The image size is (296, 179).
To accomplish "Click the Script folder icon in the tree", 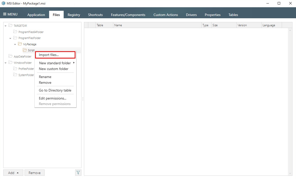I will pos(25,50).
